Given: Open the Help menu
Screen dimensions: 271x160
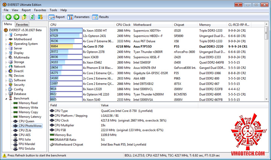Looking at the screenshot, I should pos(64,10).
